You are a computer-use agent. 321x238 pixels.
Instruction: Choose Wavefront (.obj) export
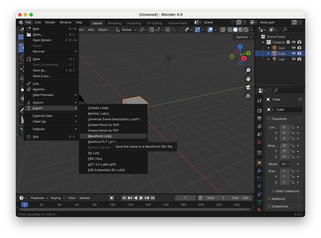coord(113,136)
